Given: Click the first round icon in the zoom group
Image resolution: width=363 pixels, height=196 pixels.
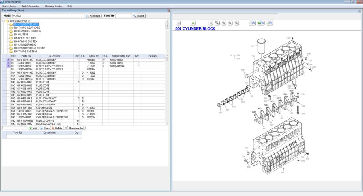Looking at the screenshot, I should tap(211, 24).
